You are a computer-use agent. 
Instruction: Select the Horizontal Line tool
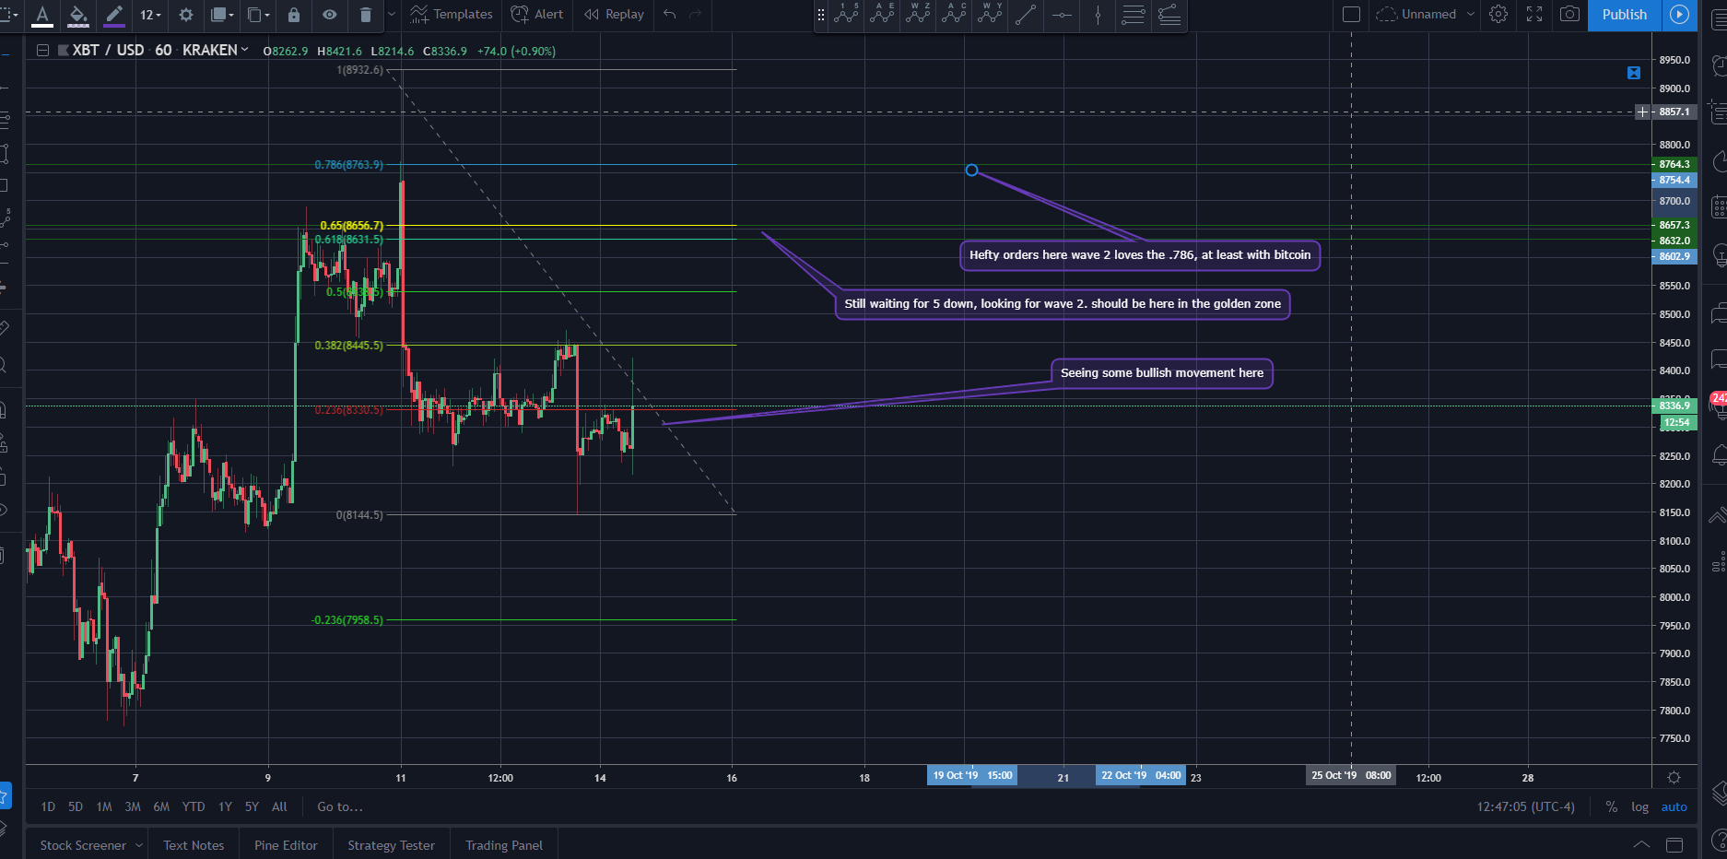pyautogui.click(x=1062, y=15)
